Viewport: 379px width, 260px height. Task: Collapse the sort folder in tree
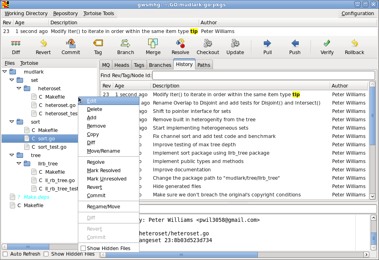(x=12, y=122)
